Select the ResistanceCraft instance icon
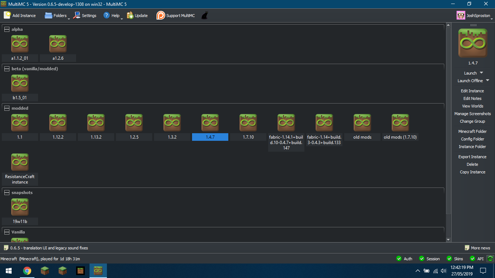The image size is (495, 278). [20, 162]
